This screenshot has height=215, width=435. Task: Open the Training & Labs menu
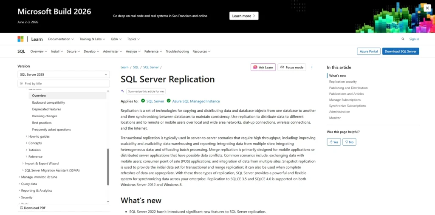pos(92,39)
